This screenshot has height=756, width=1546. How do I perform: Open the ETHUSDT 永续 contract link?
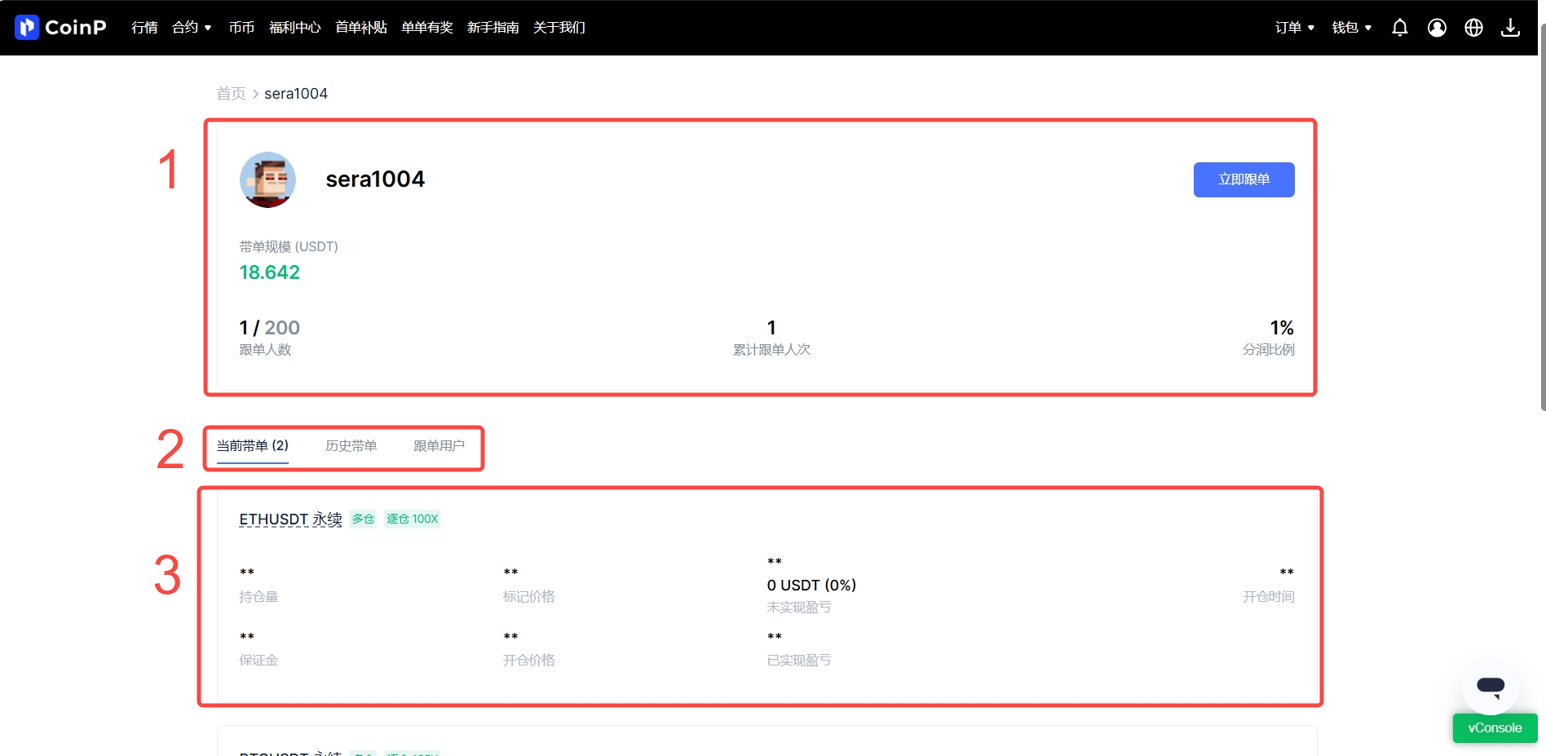click(290, 519)
